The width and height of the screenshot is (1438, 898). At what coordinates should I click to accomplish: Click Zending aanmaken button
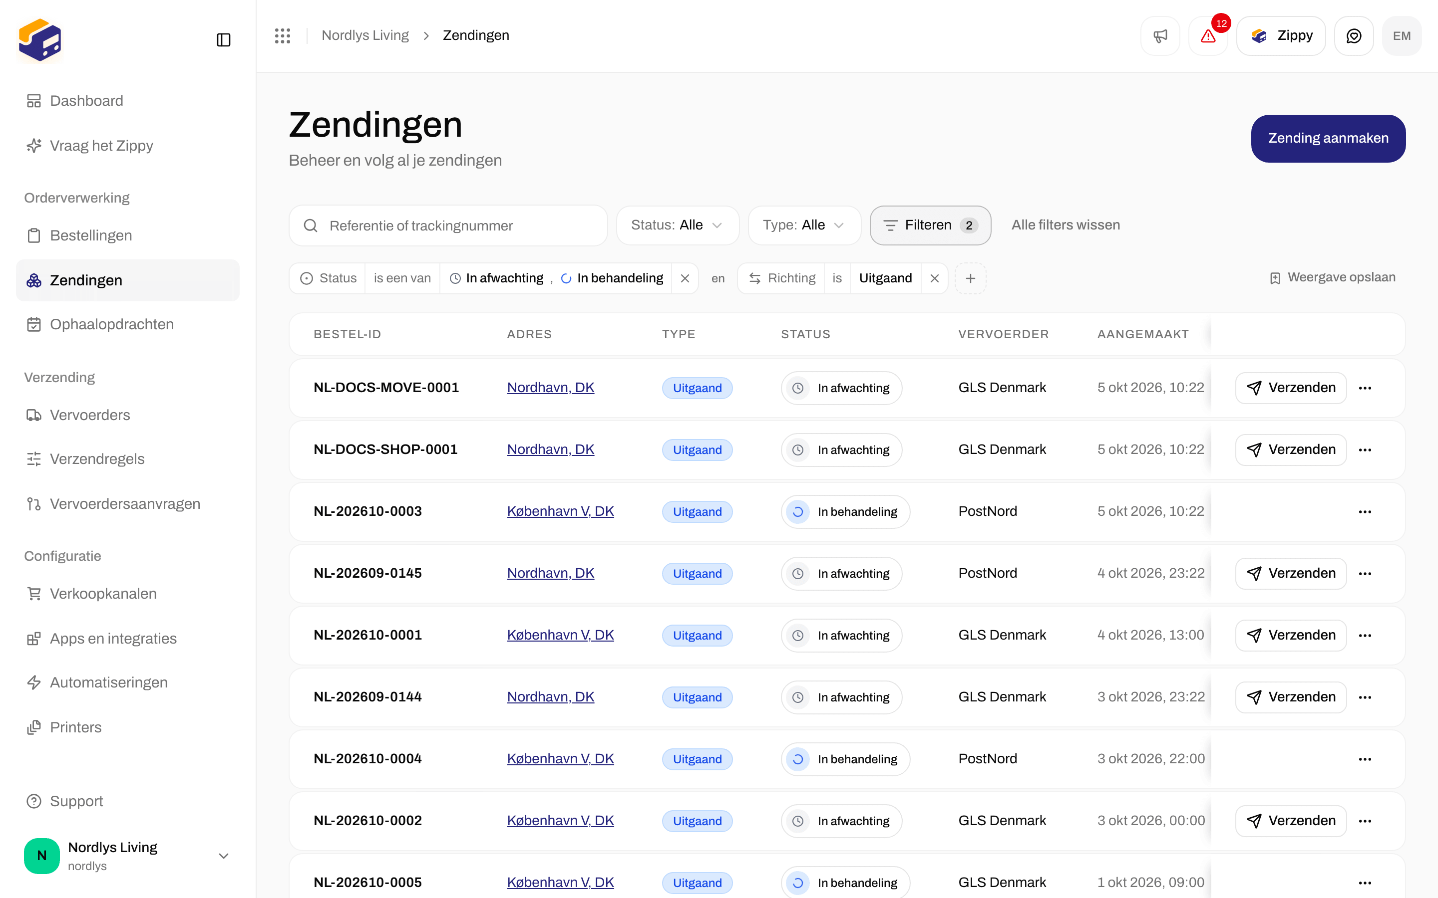coord(1328,138)
